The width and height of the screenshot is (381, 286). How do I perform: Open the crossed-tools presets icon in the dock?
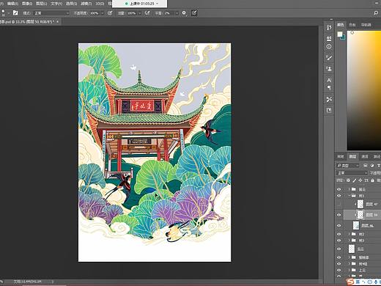click(329, 99)
